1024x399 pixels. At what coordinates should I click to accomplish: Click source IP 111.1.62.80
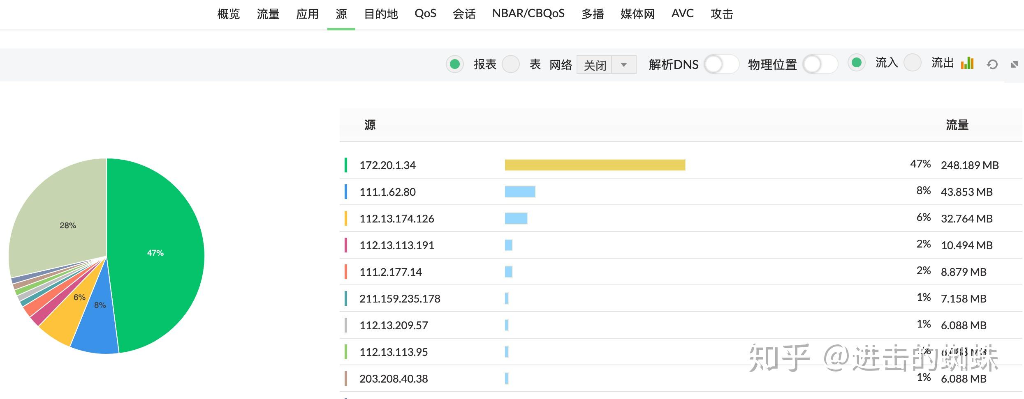point(387,192)
